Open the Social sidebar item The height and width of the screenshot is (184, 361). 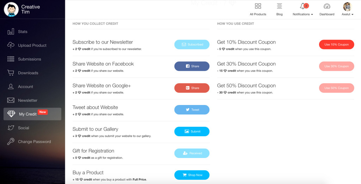tap(24, 128)
